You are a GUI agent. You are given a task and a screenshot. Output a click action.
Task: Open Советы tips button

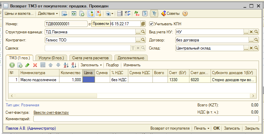point(170,13)
